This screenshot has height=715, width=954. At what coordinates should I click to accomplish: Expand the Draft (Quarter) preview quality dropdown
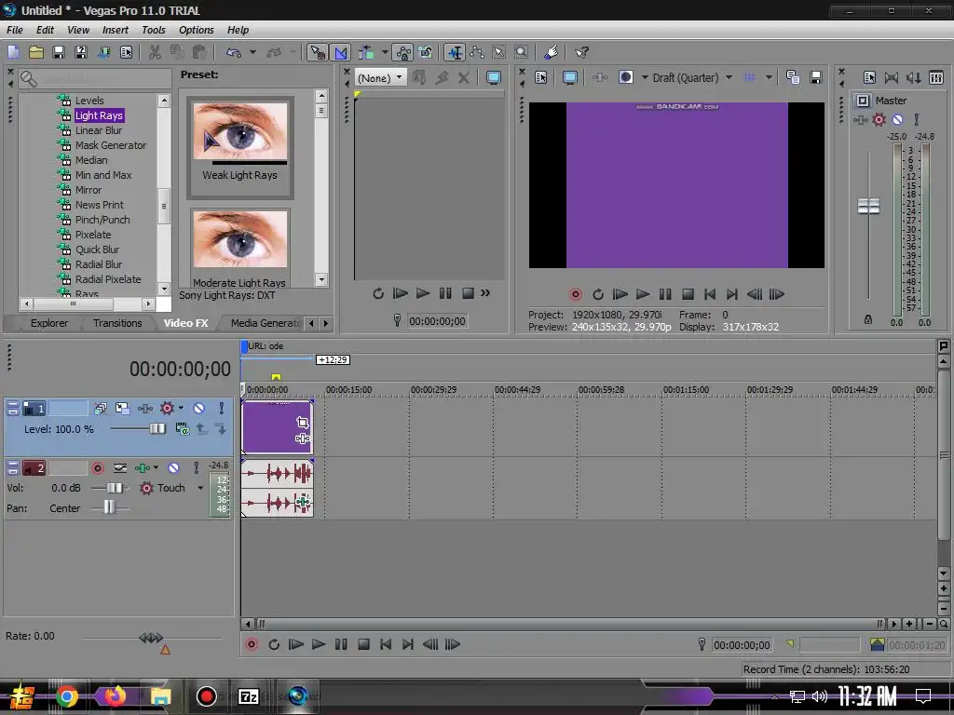click(729, 77)
